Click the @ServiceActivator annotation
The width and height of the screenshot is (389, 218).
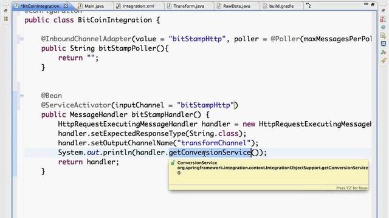click(x=76, y=105)
